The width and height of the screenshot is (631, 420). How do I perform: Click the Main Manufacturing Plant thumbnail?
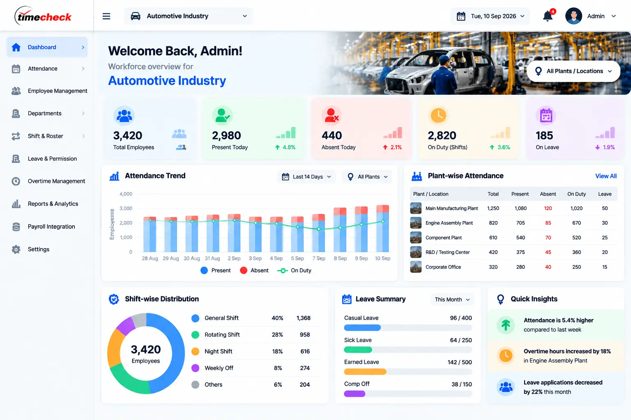tap(416, 208)
